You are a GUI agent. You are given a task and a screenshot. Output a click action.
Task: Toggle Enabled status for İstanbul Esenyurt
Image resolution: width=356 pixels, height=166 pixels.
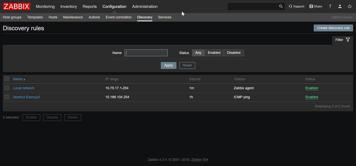click(x=311, y=97)
